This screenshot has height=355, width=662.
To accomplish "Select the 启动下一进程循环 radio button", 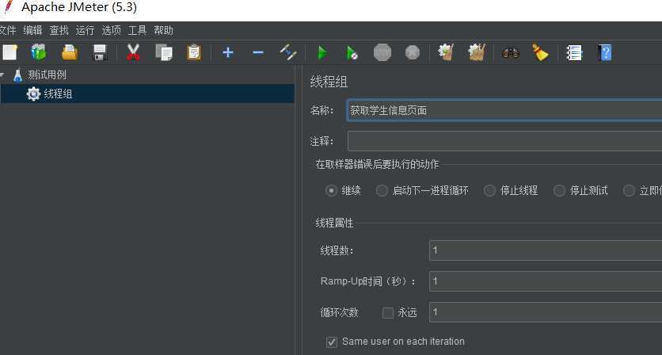I will [382, 191].
